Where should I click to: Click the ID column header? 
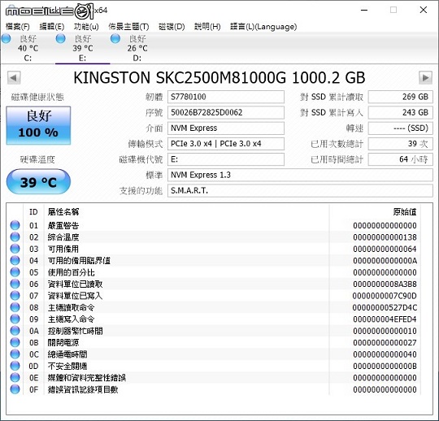[33, 212]
